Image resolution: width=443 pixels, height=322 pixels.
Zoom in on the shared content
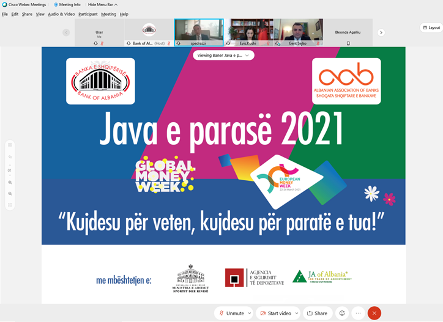click(x=10, y=183)
